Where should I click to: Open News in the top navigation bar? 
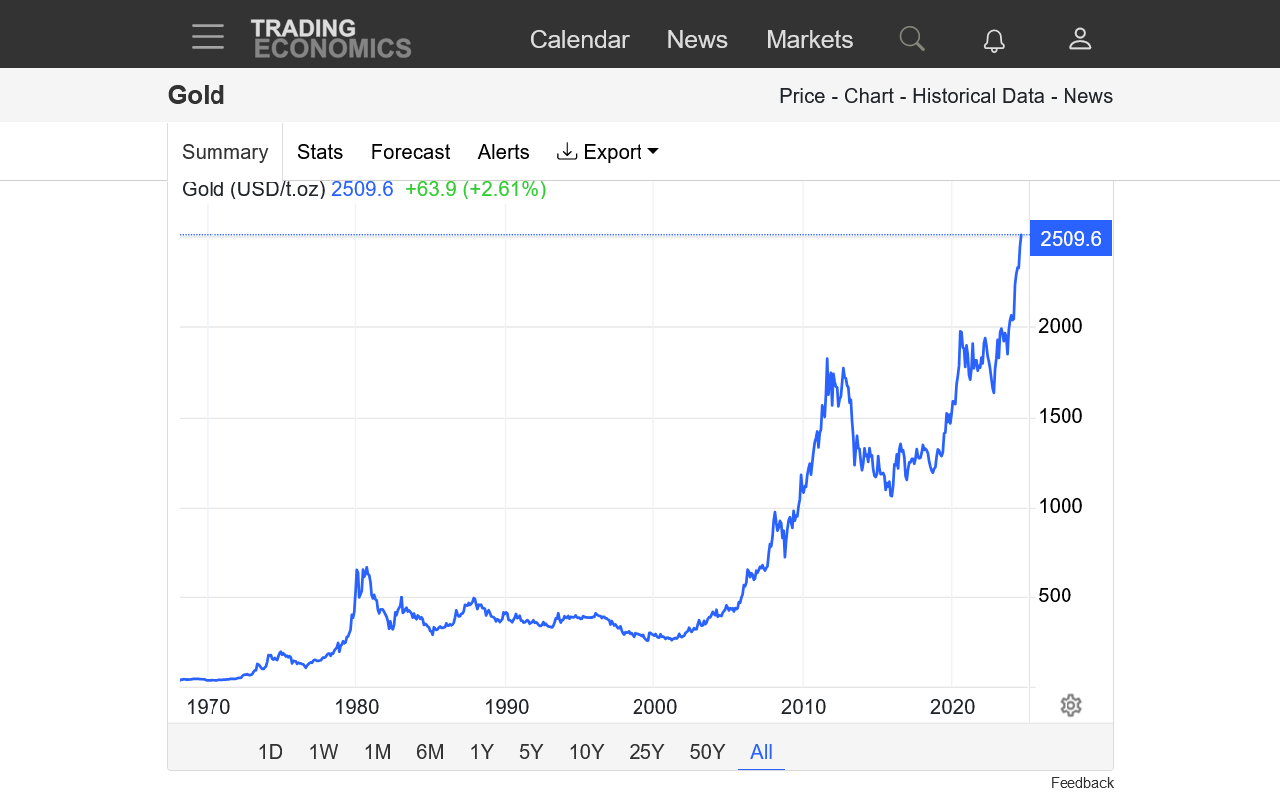coord(697,40)
